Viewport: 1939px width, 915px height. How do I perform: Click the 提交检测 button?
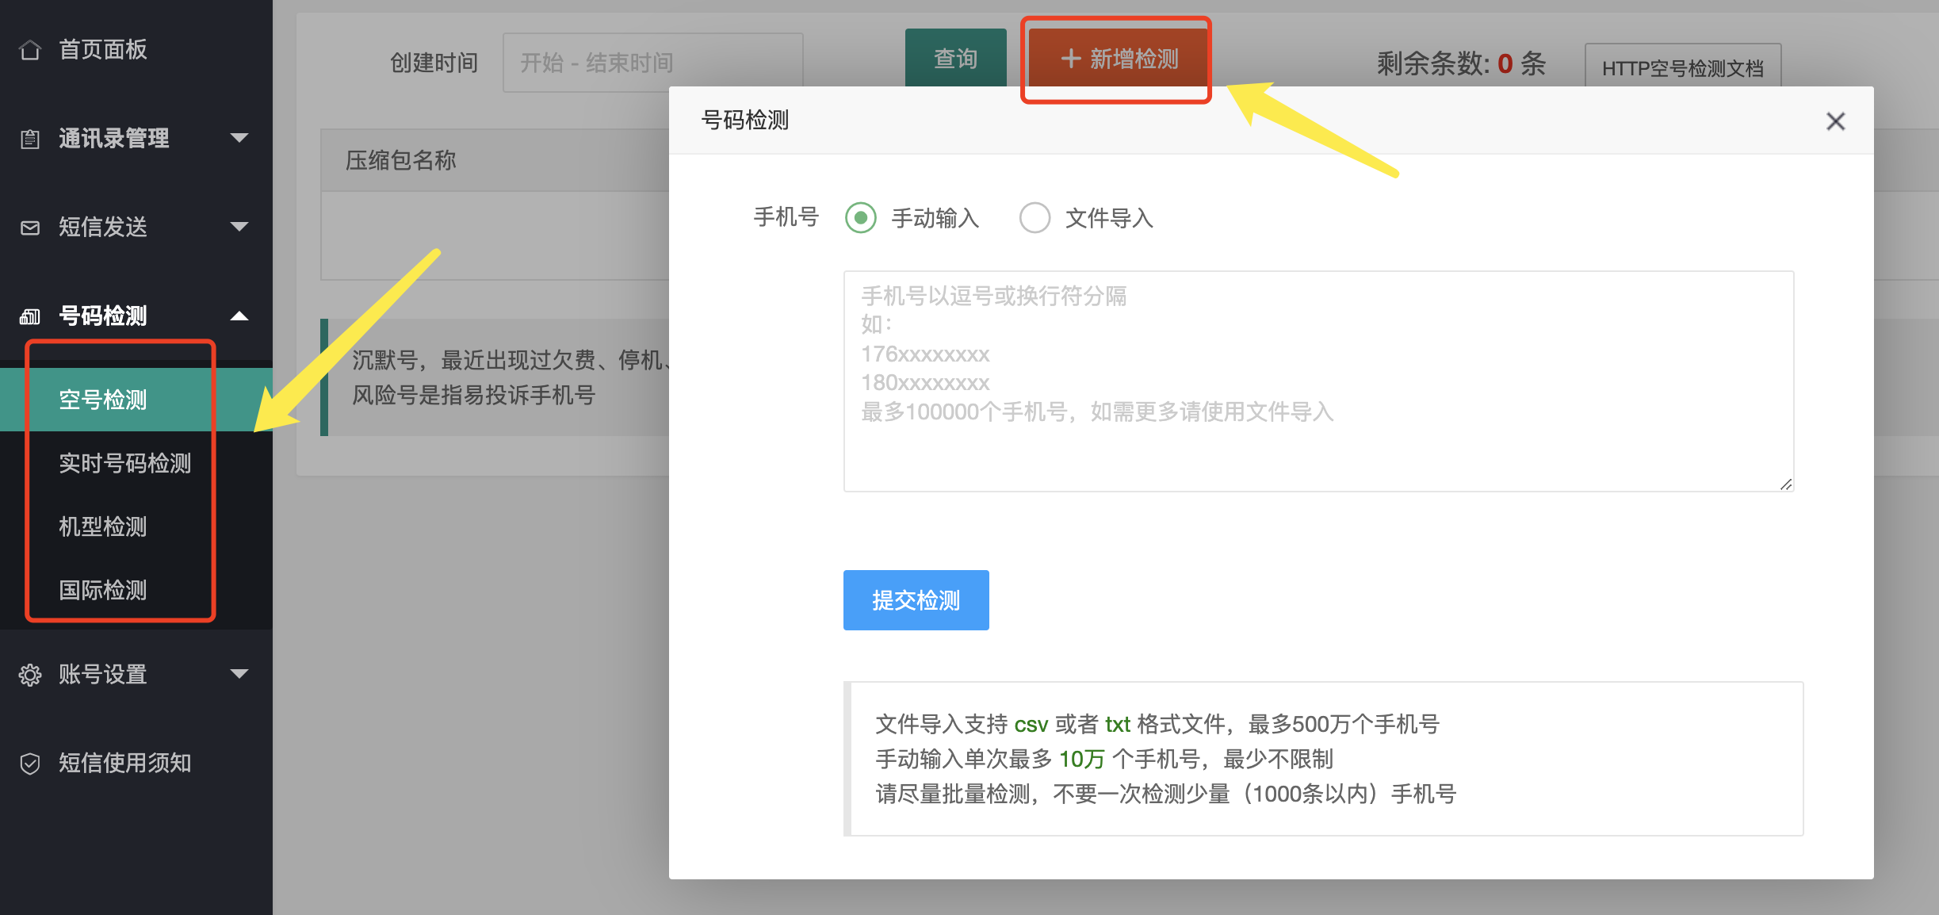pos(916,600)
